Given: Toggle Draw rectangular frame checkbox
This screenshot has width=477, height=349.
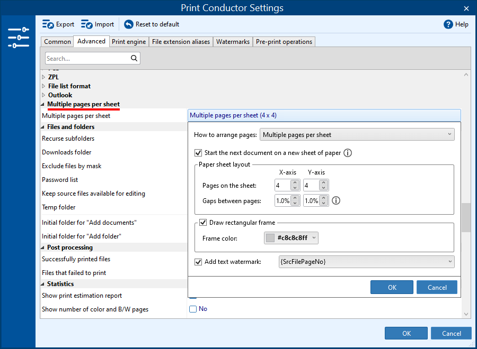Looking at the screenshot, I should [203, 223].
